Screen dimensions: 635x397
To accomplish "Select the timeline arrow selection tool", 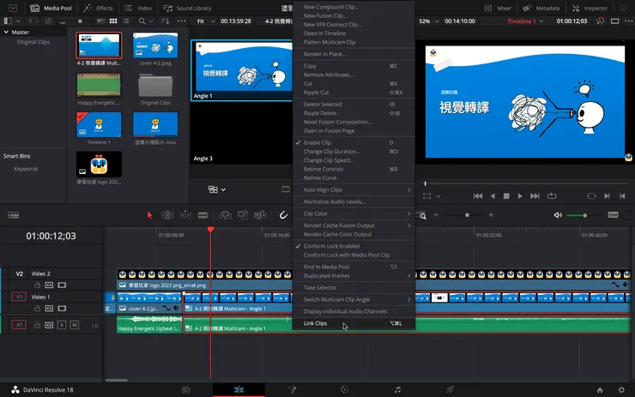I will coord(149,215).
